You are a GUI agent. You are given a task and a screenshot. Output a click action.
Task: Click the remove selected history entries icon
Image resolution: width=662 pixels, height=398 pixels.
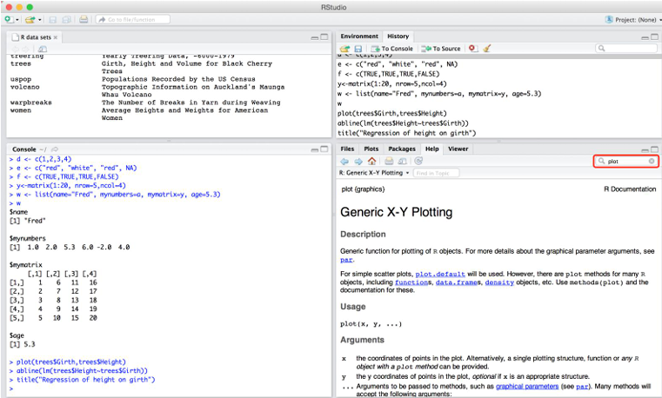472,48
